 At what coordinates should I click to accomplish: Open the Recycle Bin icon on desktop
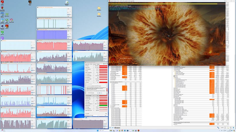click(x=67, y=3)
